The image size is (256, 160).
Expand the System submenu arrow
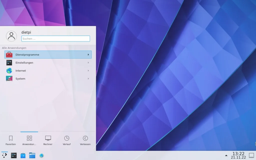click(x=88, y=79)
